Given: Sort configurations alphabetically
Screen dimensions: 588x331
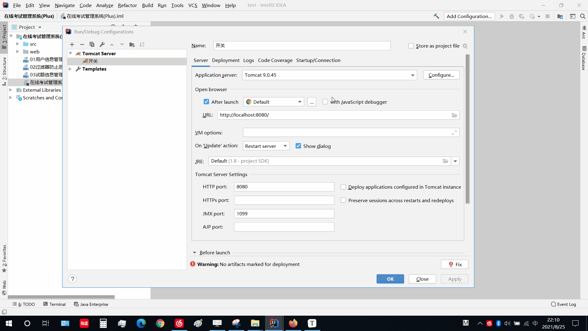Looking at the screenshot, I should pyautogui.click(x=142, y=44).
